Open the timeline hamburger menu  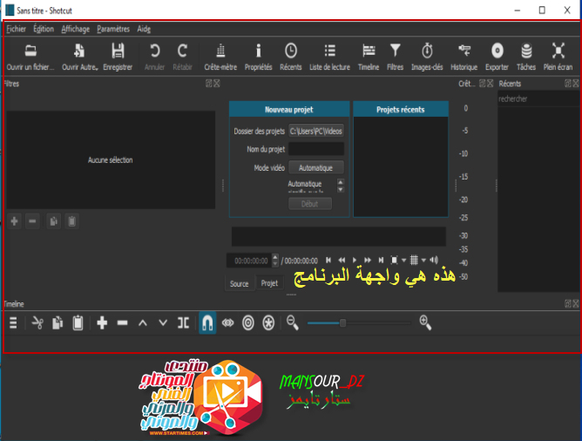pos(13,323)
